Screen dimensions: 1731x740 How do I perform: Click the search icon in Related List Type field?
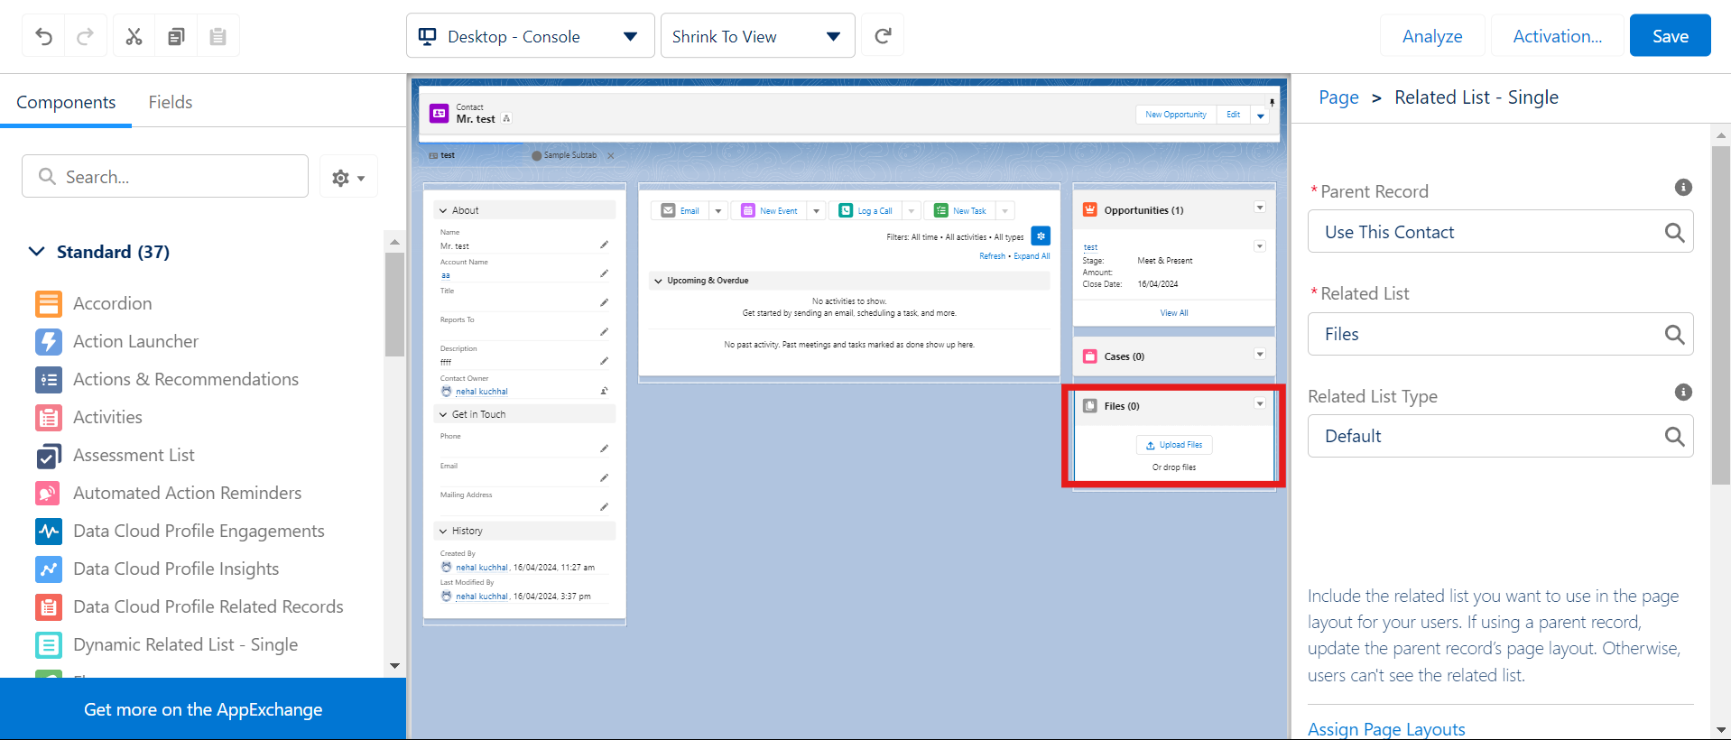click(1674, 437)
